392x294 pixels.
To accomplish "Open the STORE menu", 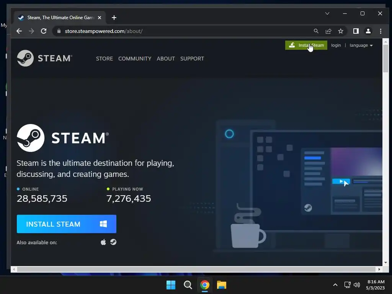I will (105, 59).
